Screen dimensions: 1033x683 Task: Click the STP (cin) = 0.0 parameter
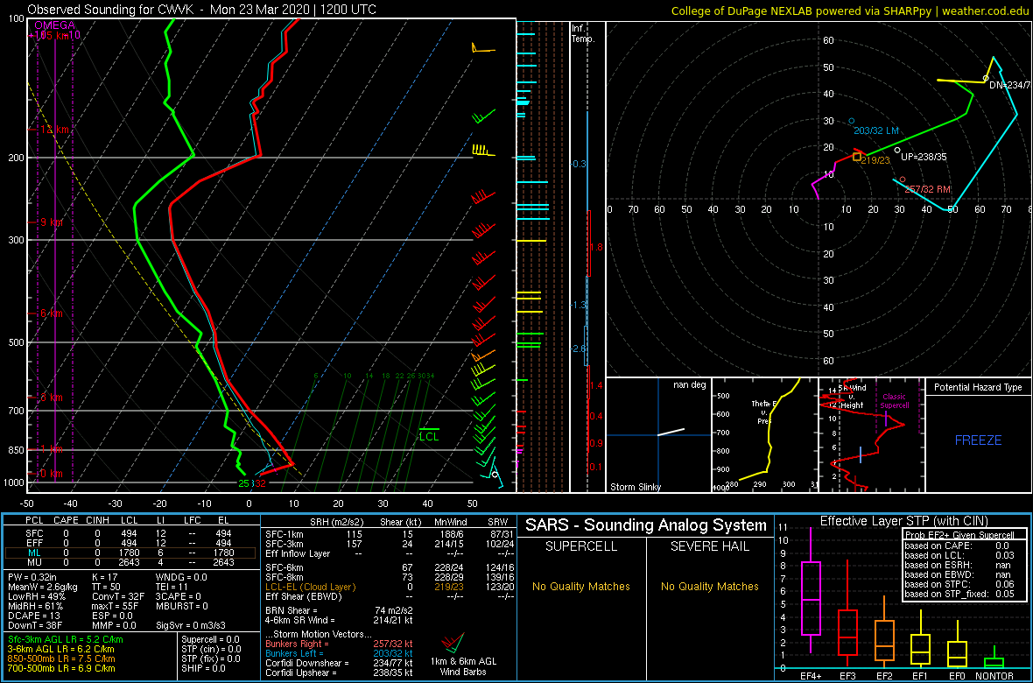pos(210,649)
